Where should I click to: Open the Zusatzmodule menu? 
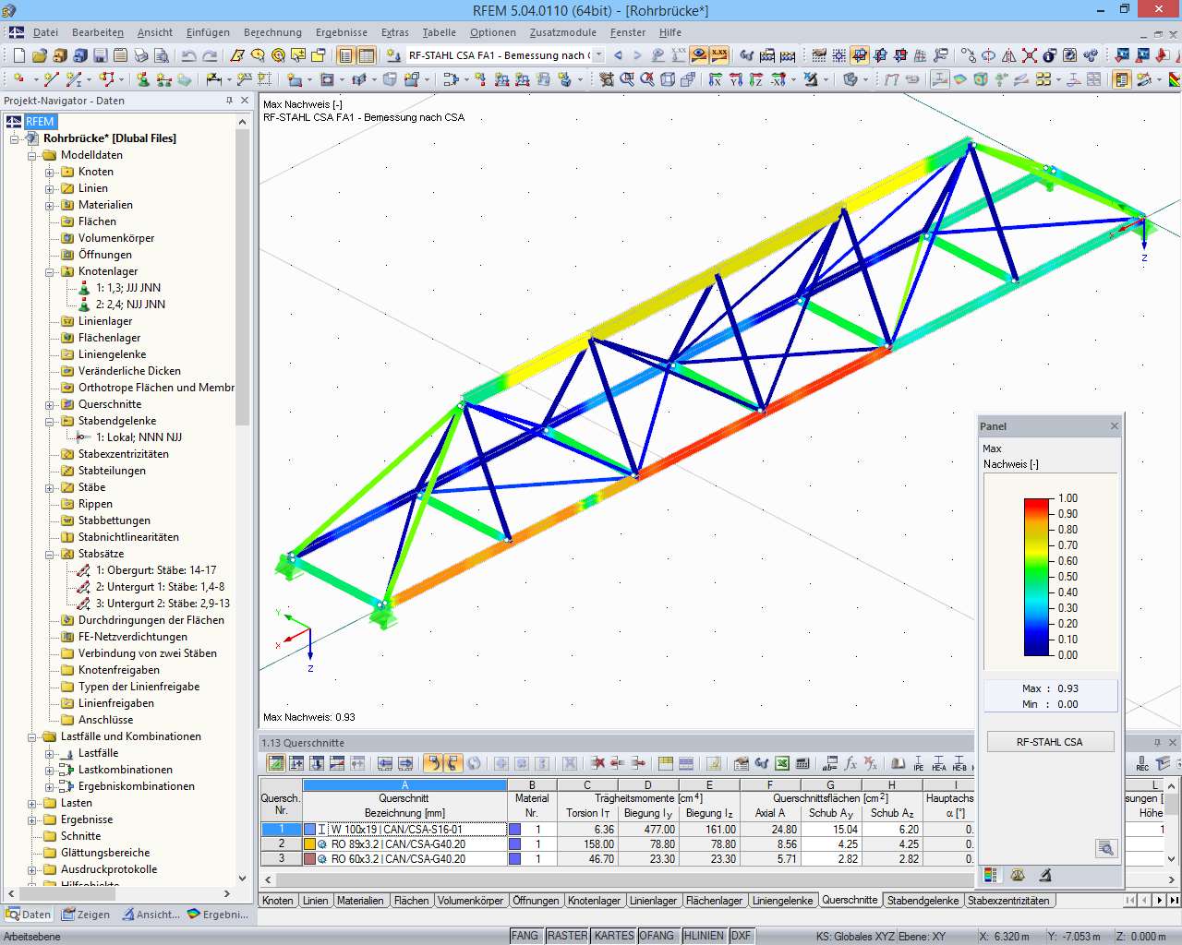(563, 32)
